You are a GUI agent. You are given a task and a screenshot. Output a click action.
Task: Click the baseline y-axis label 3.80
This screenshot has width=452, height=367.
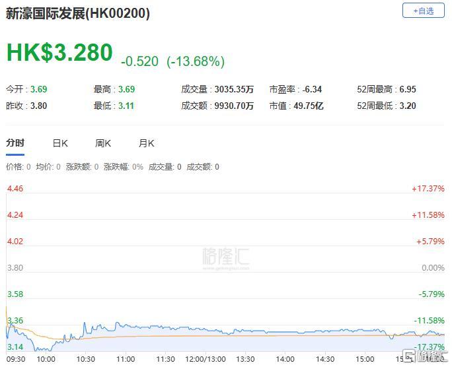point(15,268)
